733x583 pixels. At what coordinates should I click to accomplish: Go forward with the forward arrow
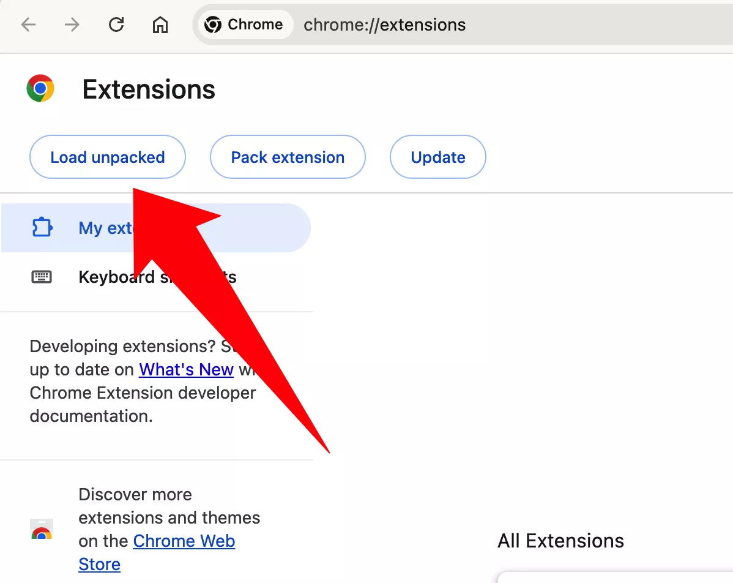point(72,24)
